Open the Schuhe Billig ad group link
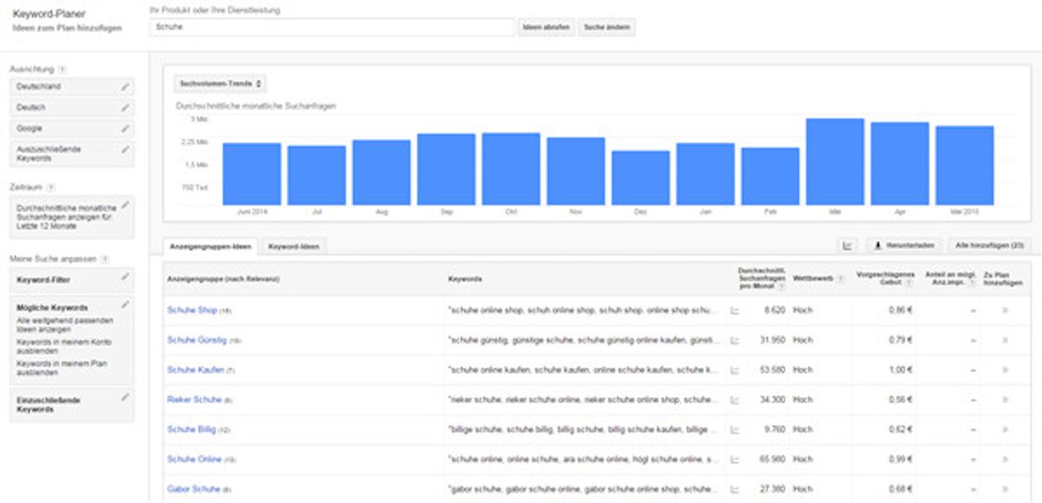 193,429
